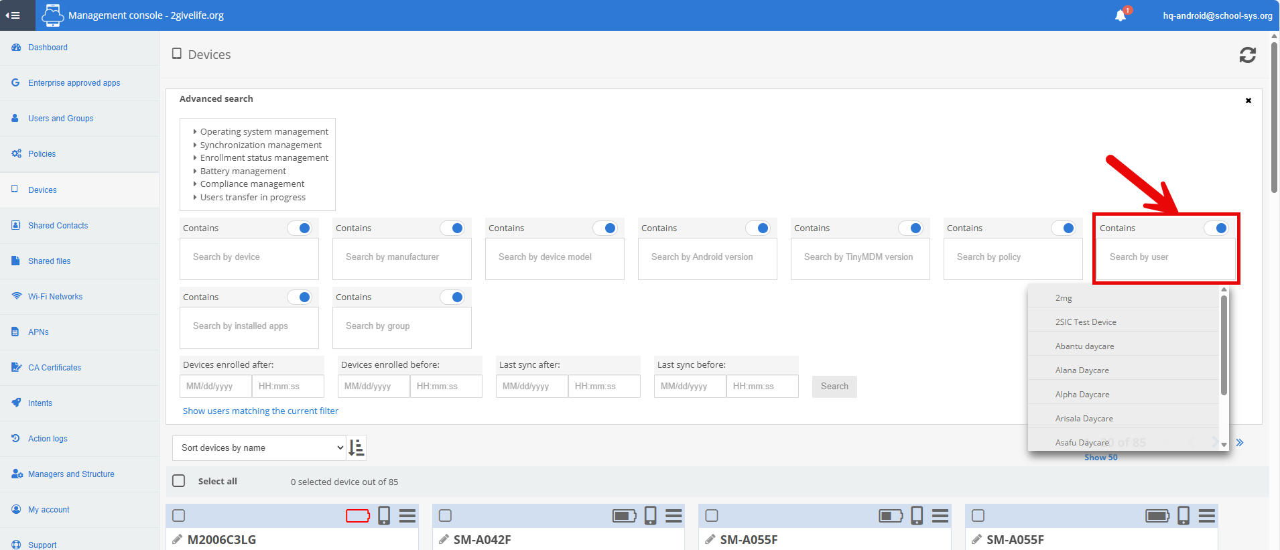
Task: Expand Operating system management
Action: (263, 132)
